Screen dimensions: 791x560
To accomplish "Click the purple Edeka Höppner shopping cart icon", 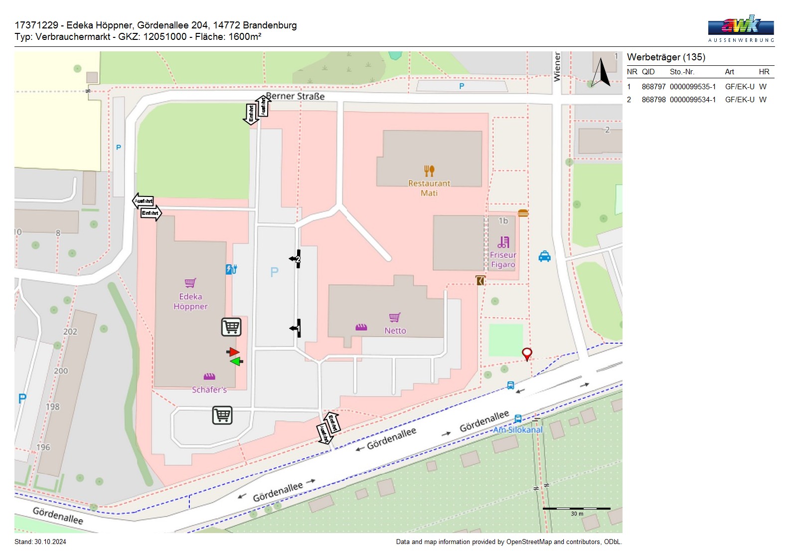I will point(190,283).
